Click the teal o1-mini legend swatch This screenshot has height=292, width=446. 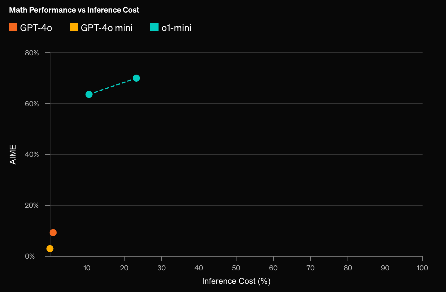click(154, 27)
